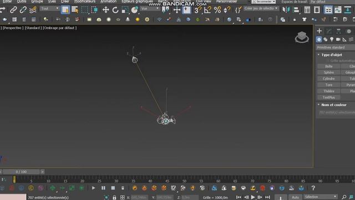Click the Bind to Space Warp icon
Image resolution: width=355 pixels, height=200 pixels.
(x=33, y=10)
